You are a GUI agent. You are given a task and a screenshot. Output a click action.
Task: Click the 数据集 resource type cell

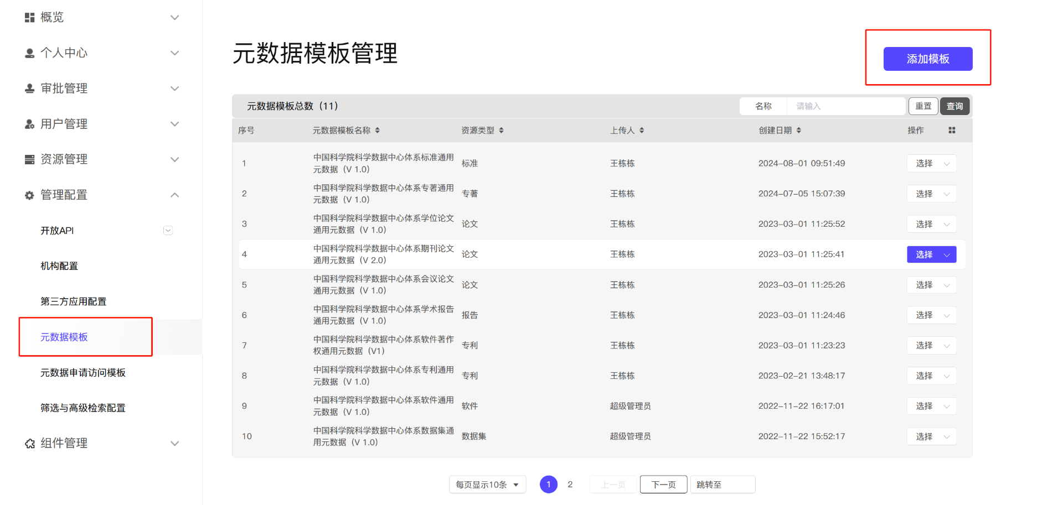[x=474, y=436]
